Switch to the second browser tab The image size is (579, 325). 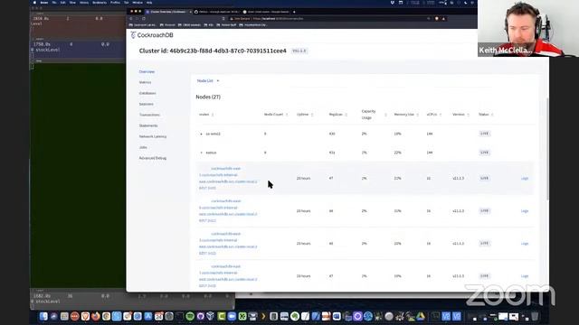click(217, 12)
